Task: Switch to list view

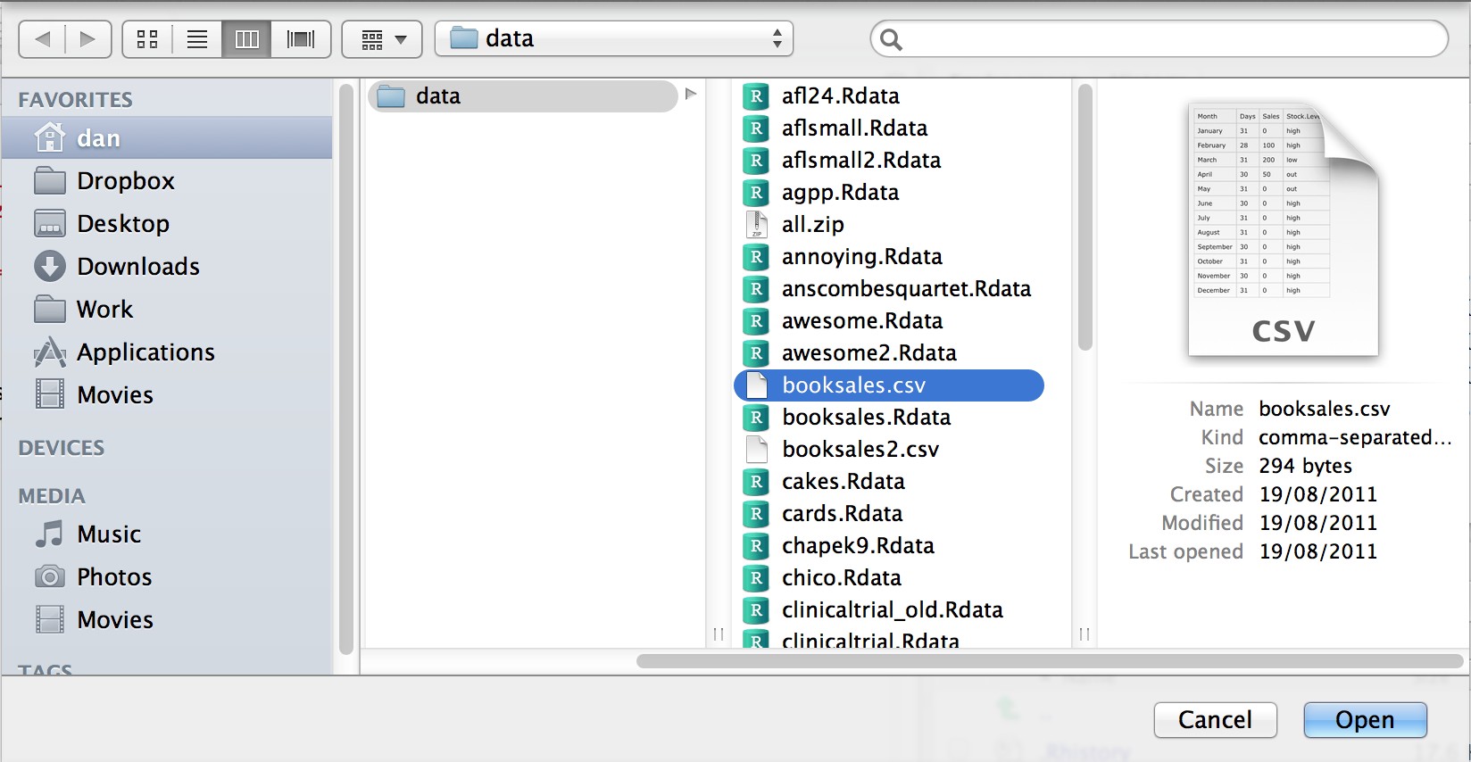Action: pos(197,39)
